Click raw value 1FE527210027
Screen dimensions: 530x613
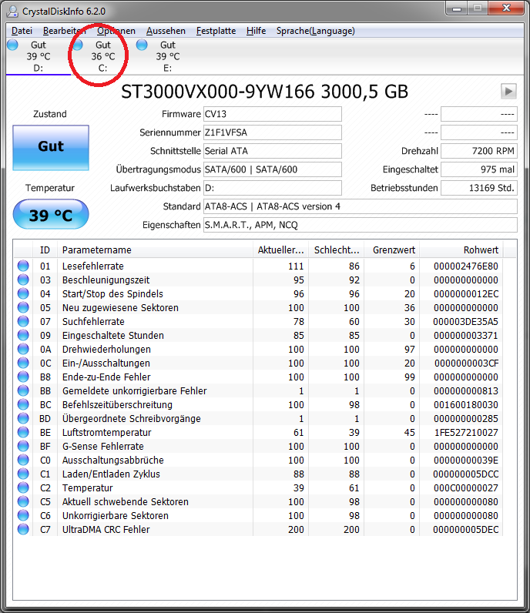[466, 432]
